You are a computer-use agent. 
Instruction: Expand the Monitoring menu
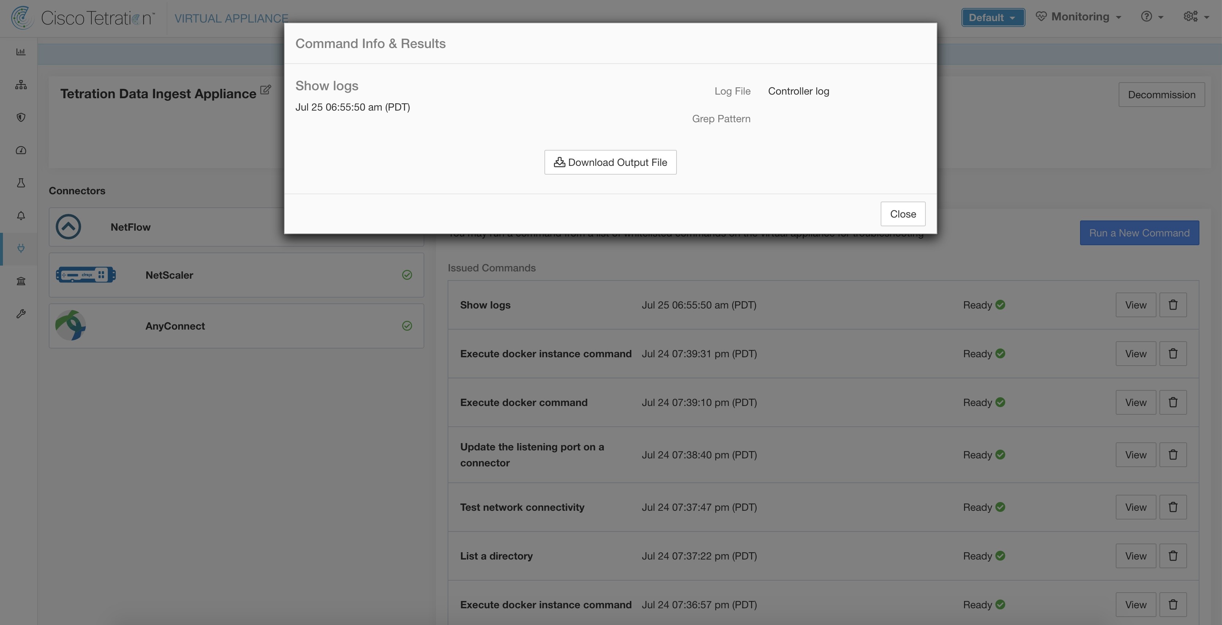(x=1078, y=17)
